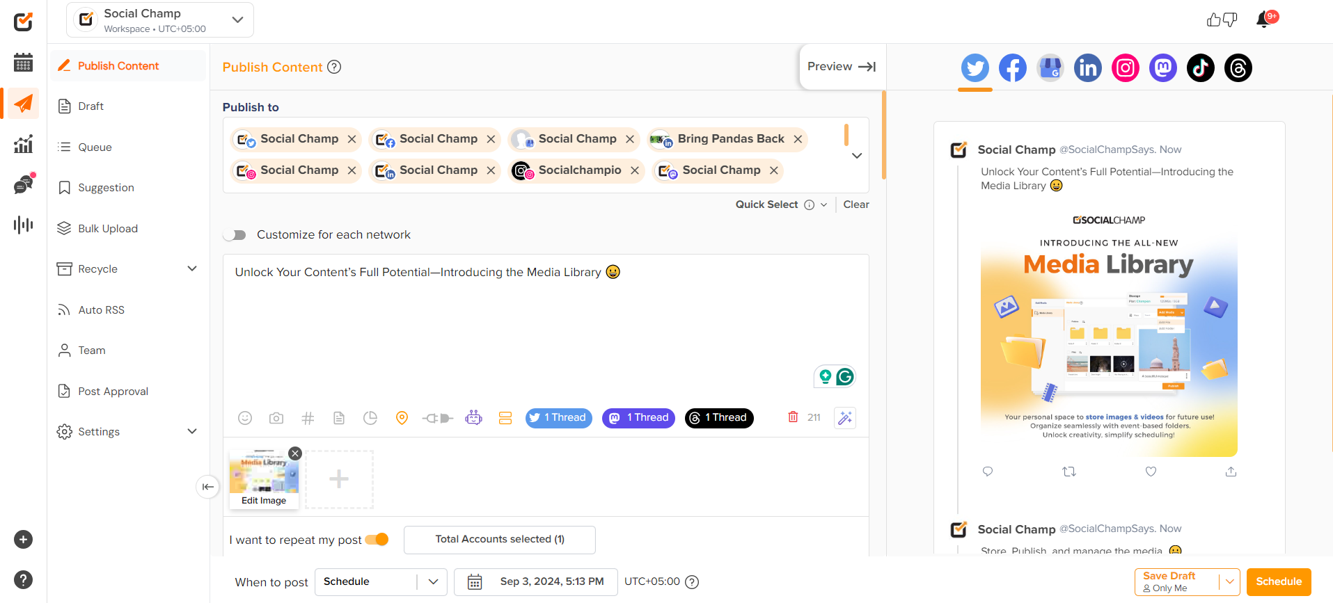Clear all selected accounts
The height and width of the screenshot is (603, 1333).
tap(856, 204)
